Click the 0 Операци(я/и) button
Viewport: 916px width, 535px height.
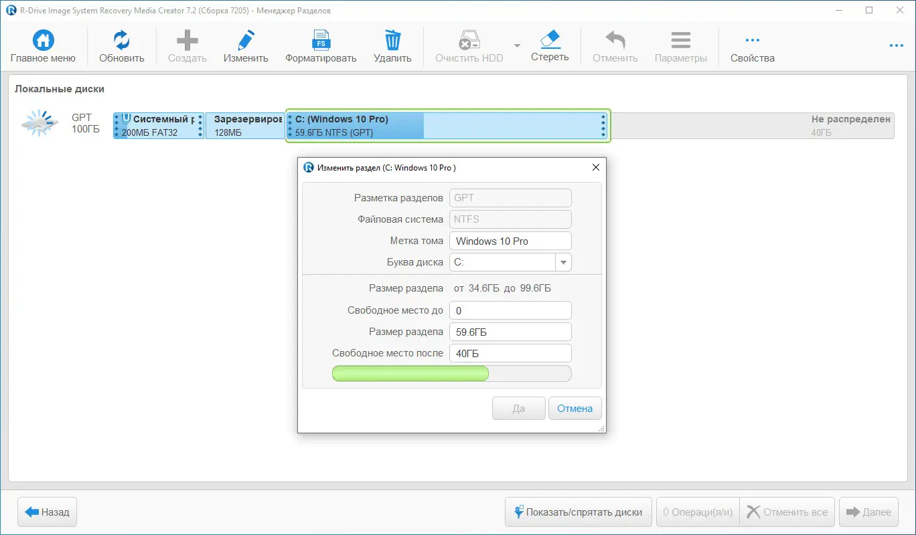(x=698, y=512)
